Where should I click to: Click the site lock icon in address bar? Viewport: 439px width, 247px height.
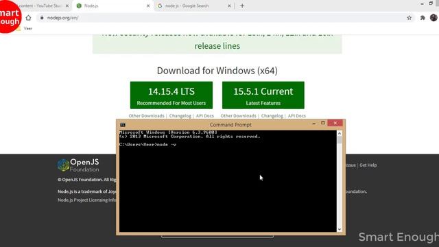(x=42, y=18)
